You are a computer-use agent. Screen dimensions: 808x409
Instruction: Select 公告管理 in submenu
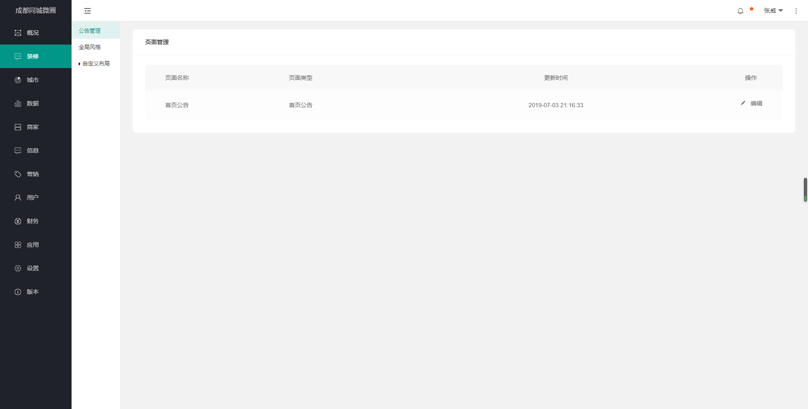tap(96, 31)
